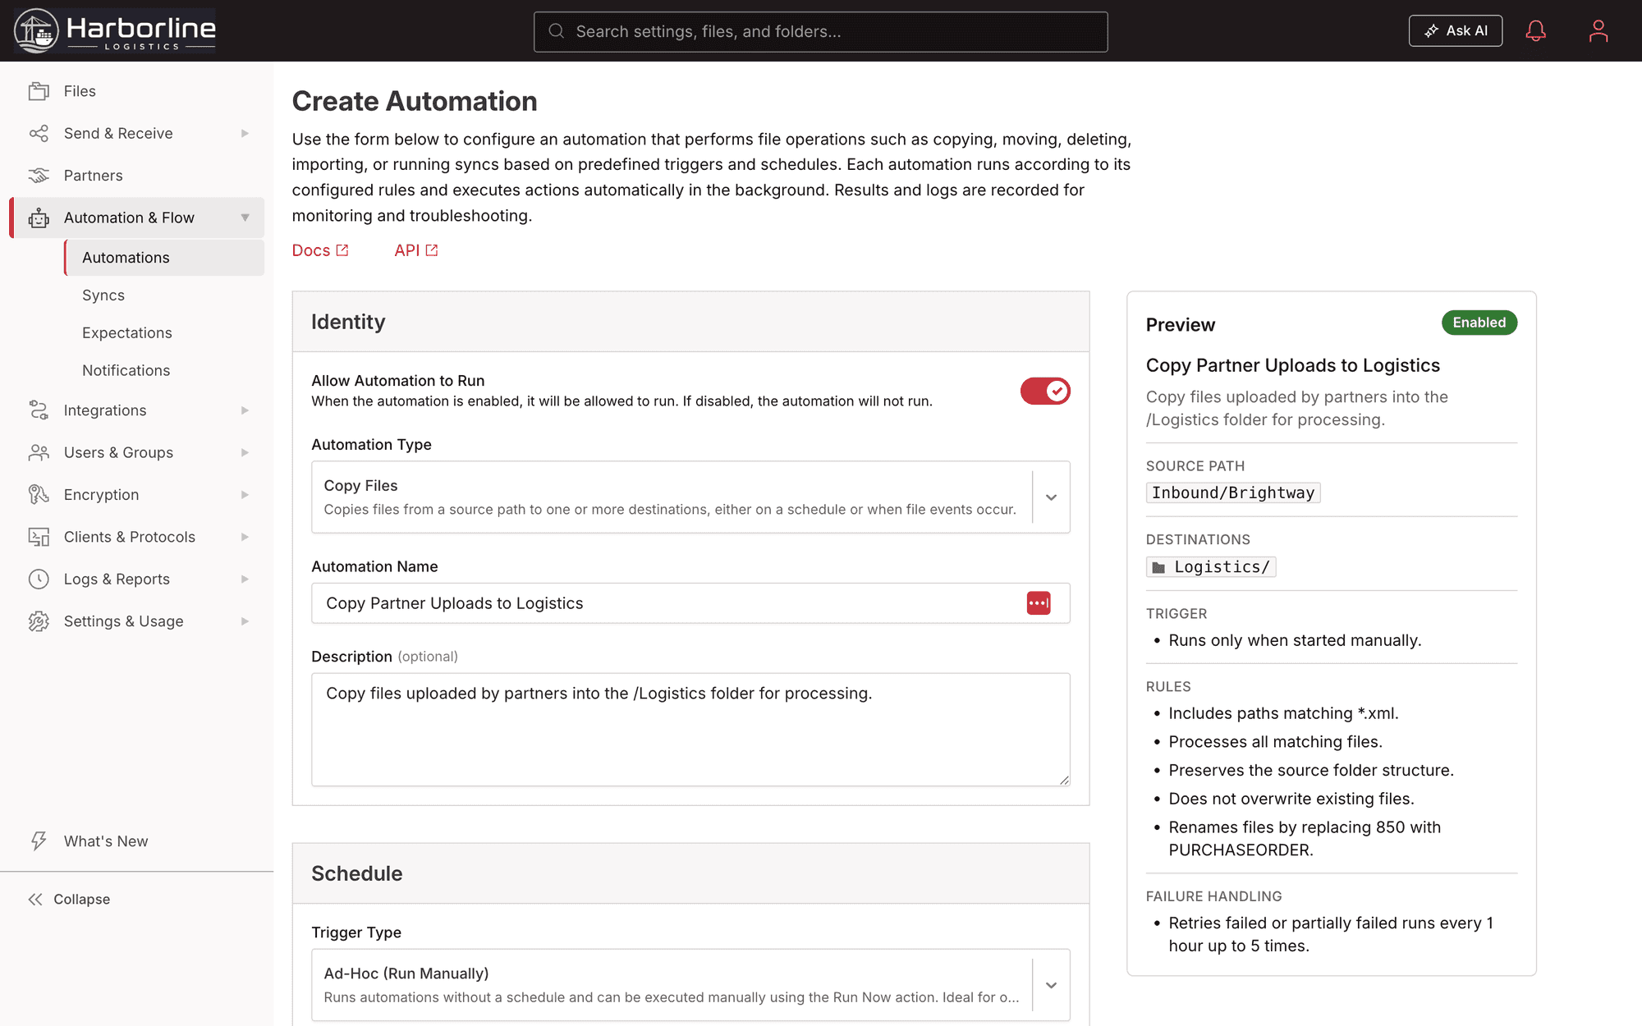Collapse the Automation & Flow arrow

click(x=245, y=218)
